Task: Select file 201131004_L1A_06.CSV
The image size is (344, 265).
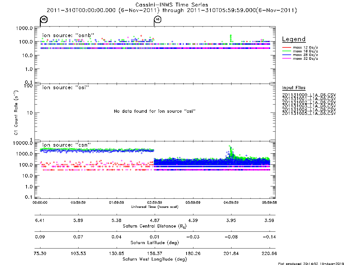Action: tap(309, 110)
